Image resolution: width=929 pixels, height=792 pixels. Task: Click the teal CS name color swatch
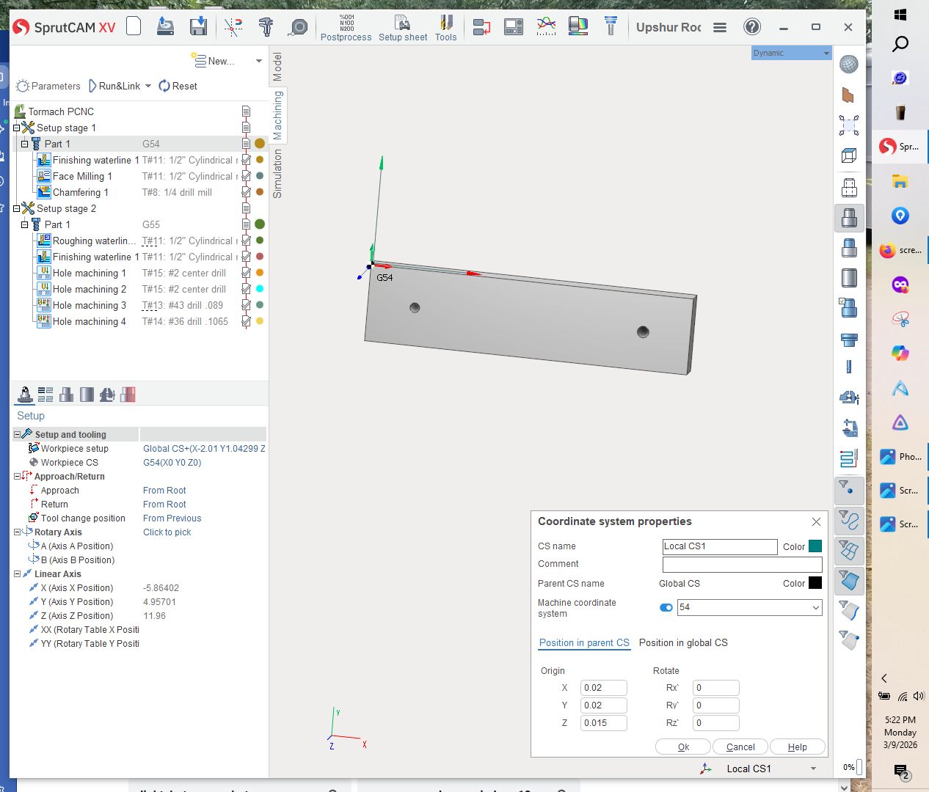815,546
